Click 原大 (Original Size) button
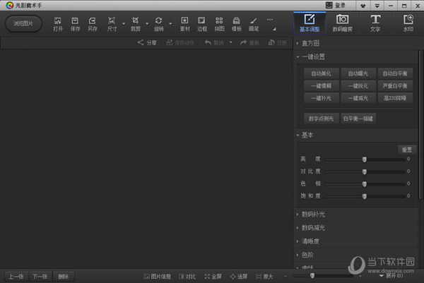 [x=264, y=276]
